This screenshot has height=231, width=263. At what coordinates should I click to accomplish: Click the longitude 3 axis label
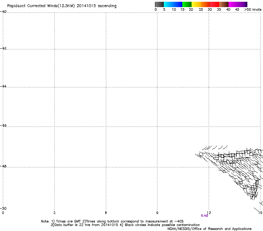54,213
